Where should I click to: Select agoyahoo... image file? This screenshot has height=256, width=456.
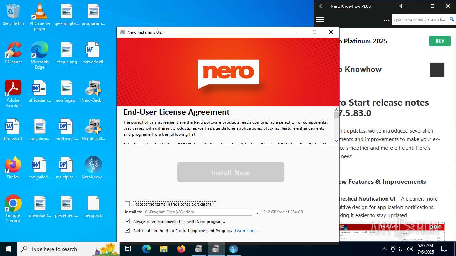tap(40, 130)
